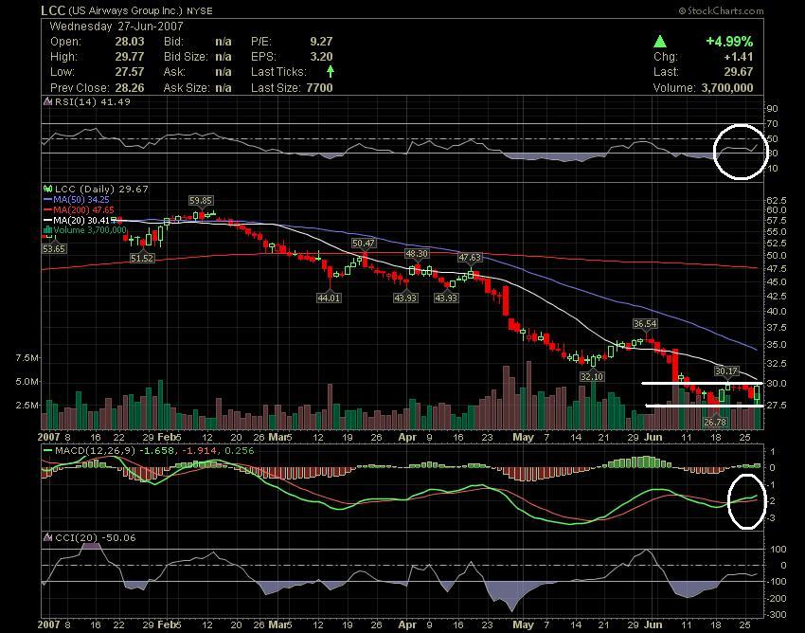Select the red MA(200) legend line
The image size is (805, 633).
tap(48, 209)
